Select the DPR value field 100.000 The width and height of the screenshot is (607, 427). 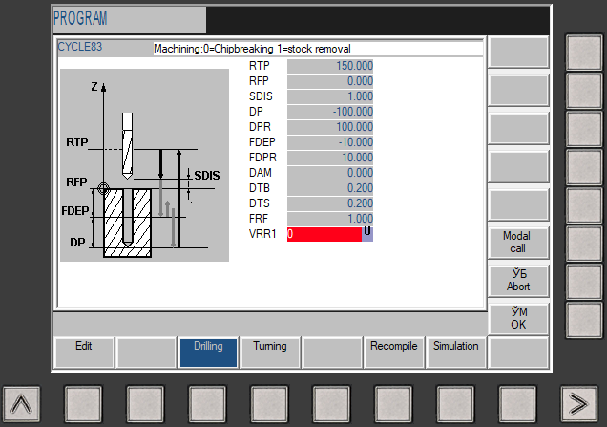click(x=330, y=127)
